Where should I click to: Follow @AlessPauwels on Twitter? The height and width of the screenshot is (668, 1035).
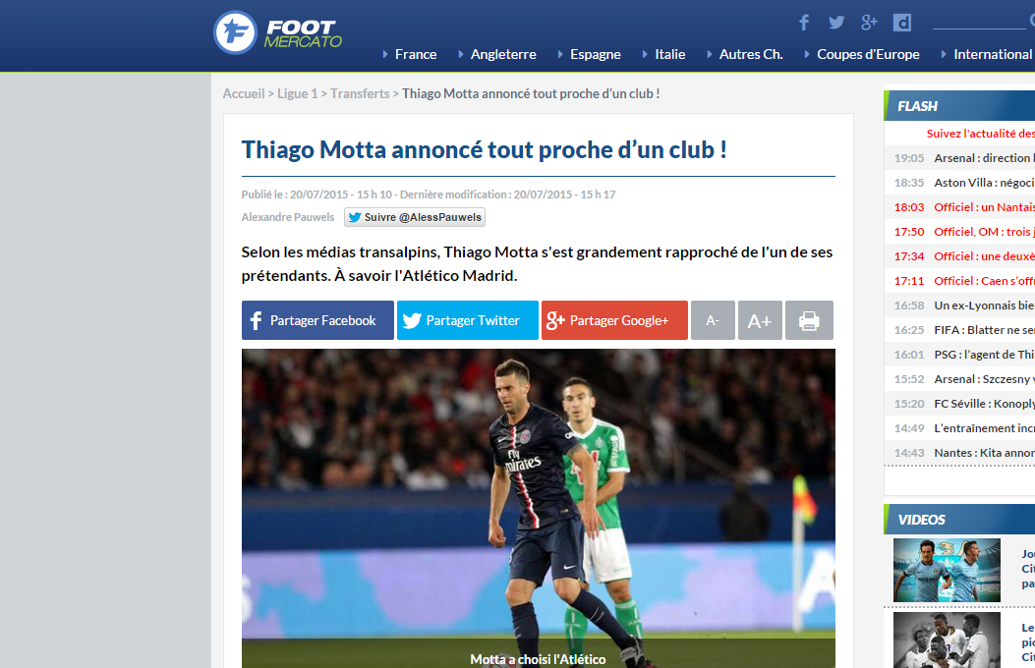(x=415, y=217)
